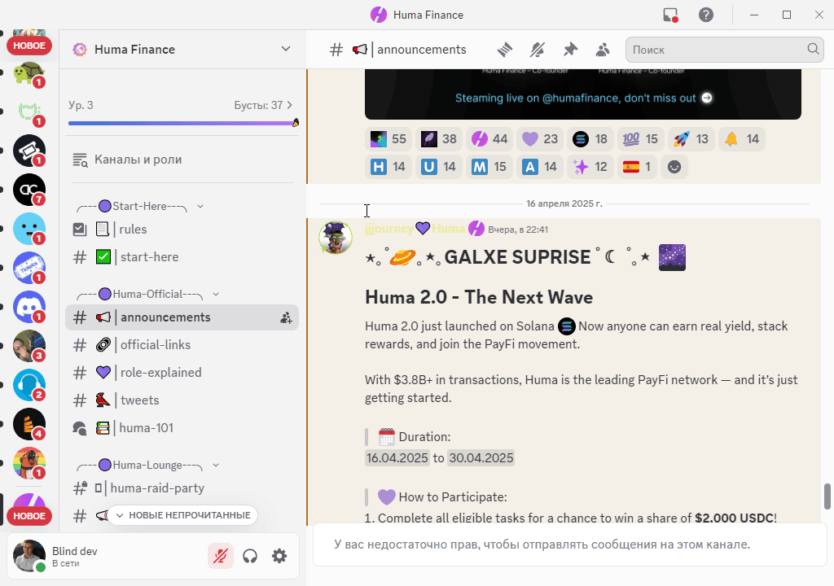This screenshot has height=586, width=834.
Task: Focus the Поиск search field
Action: (724, 50)
